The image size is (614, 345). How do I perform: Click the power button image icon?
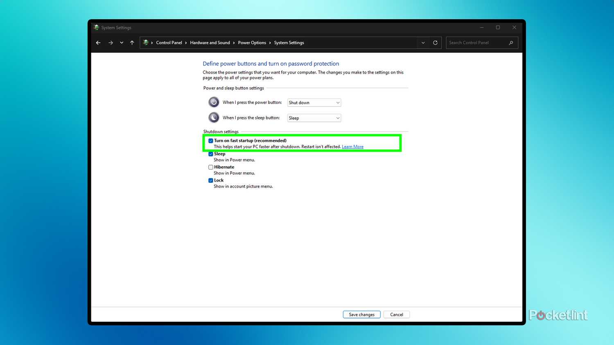click(213, 102)
